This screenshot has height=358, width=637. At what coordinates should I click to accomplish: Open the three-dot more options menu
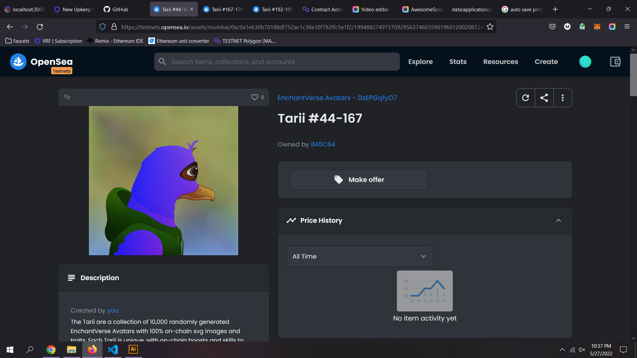pyautogui.click(x=563, y=98)
